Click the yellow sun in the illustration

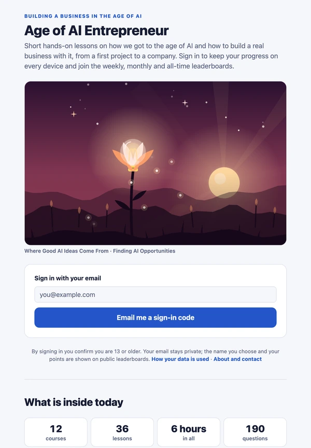coord(224,183)
